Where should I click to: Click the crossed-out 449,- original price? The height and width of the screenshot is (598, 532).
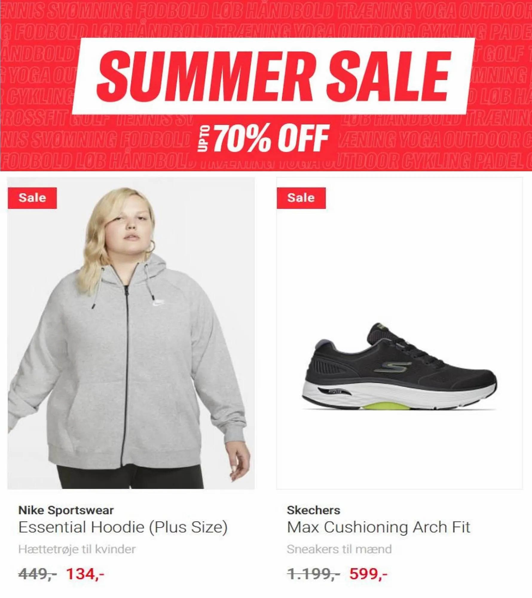(37, 574)
